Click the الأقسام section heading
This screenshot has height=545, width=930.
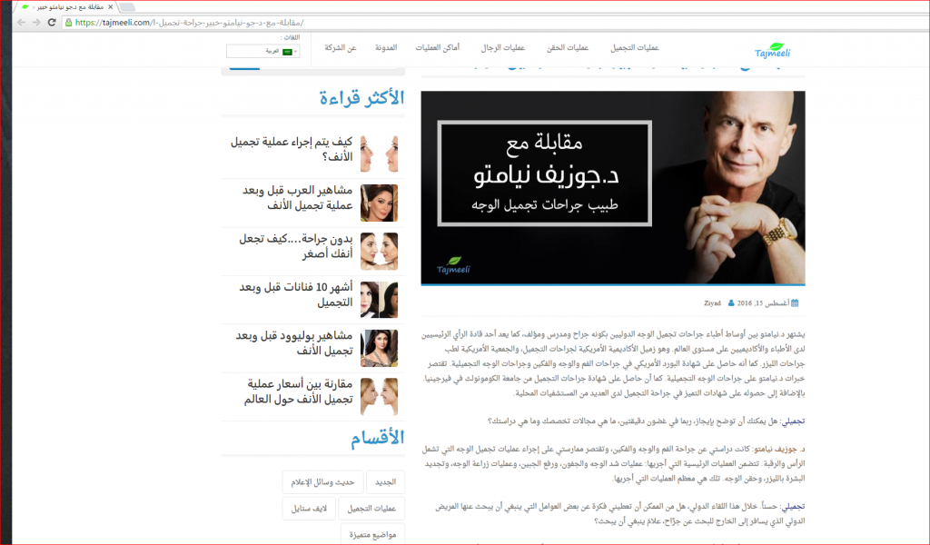(377, 438)
